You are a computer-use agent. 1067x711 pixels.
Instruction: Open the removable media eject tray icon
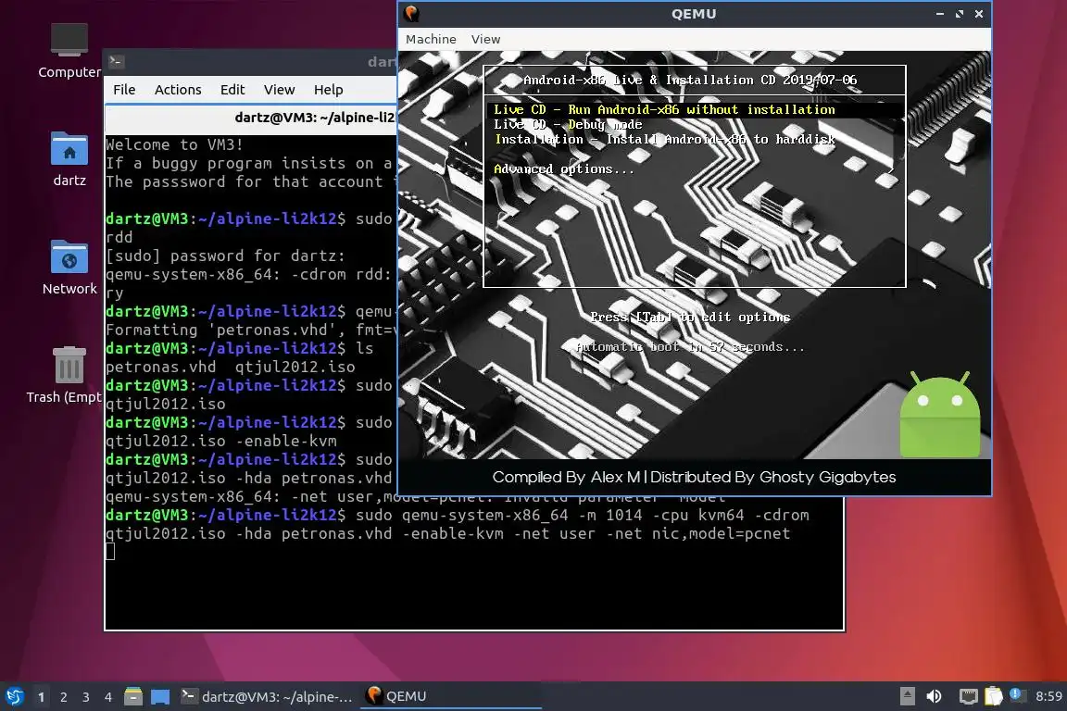[x=907, y=696]
